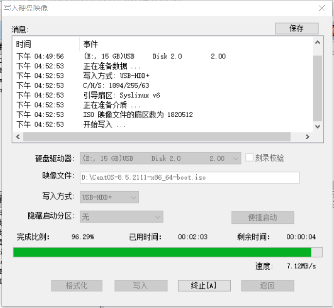Select the log row 写入方式: USB-HDD+
Viewport: 334px width, 308px height.
point(163,76)
